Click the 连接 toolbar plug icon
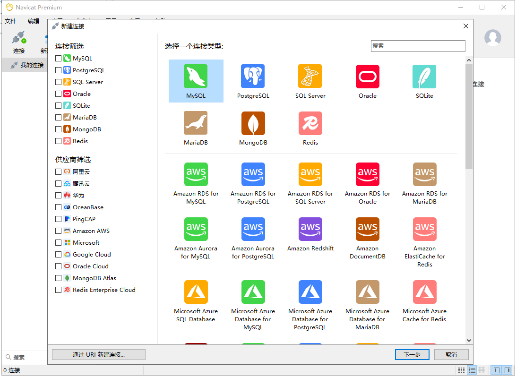Viewport: 516px width, 377px height. click(x=19, y=37)
